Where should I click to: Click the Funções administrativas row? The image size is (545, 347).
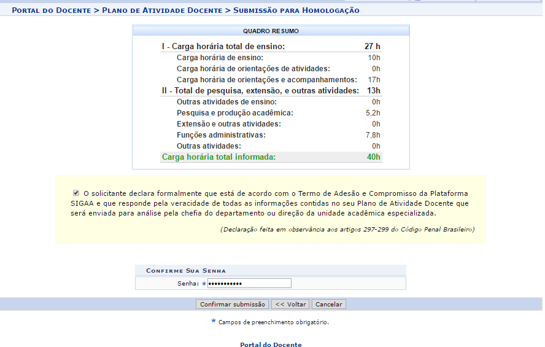click(271, 135)
